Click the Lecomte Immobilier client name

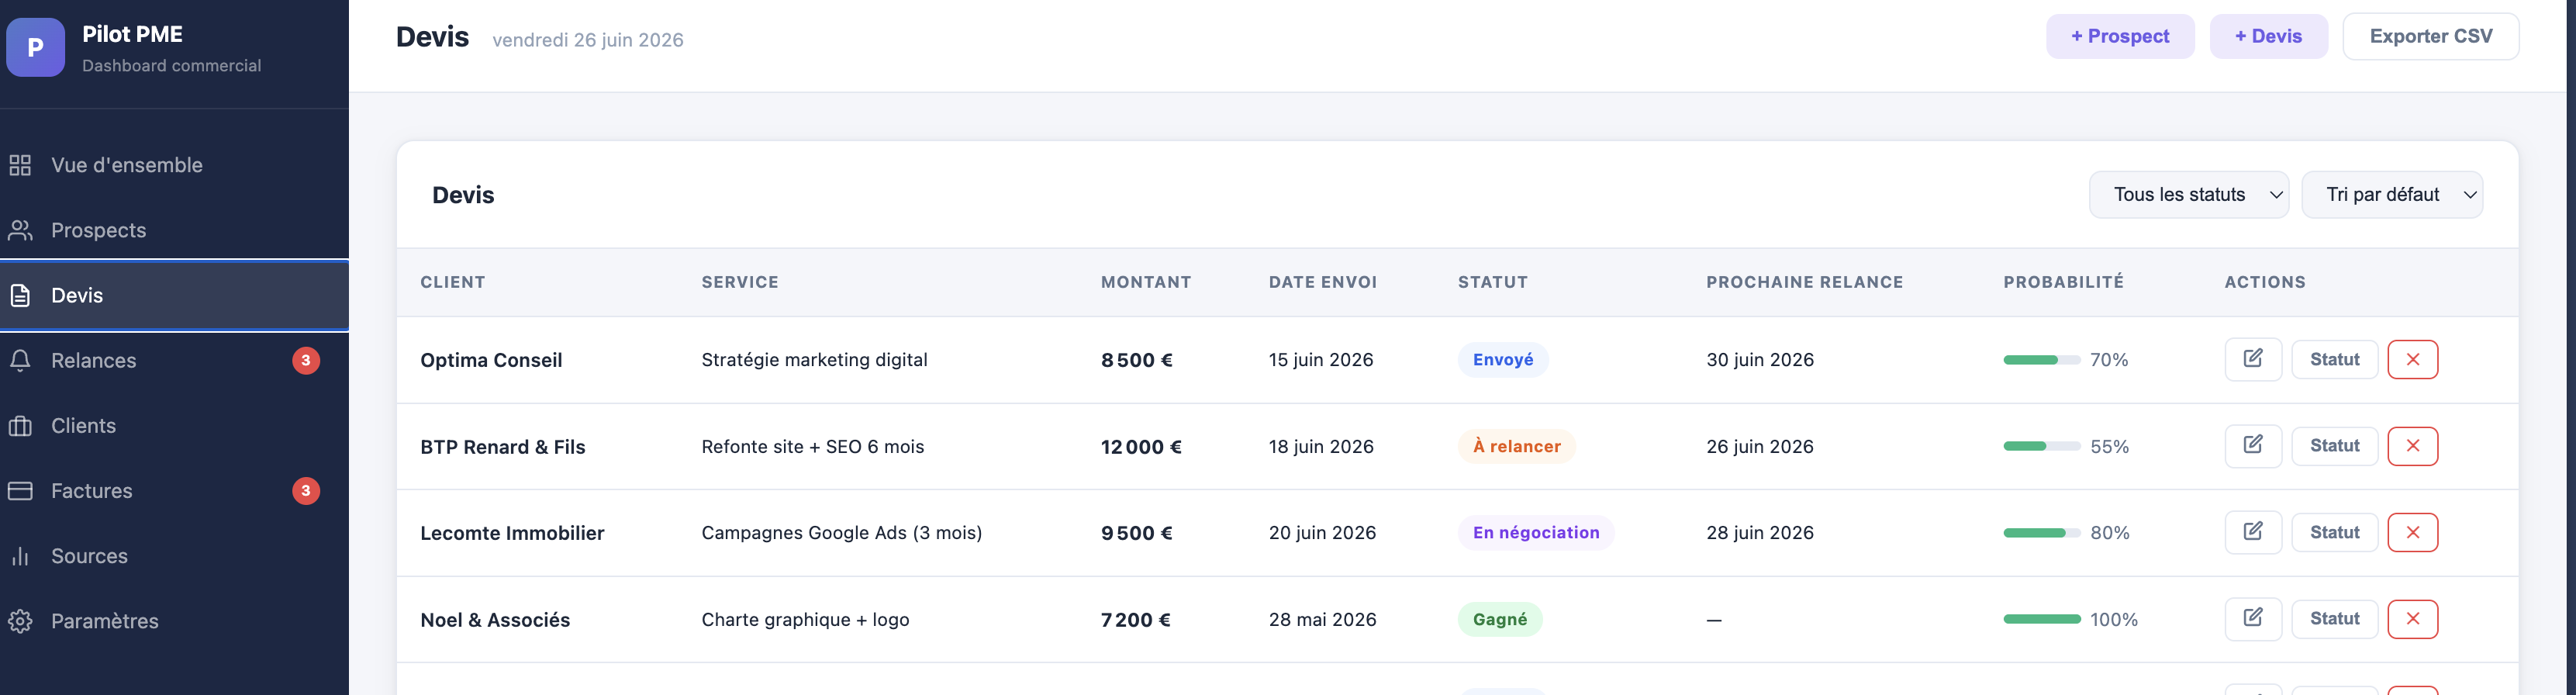(x=512, y=533)
